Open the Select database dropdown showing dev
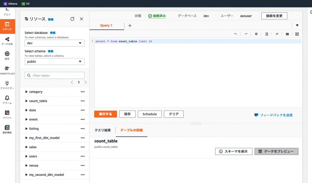This screenshot has width=312, height=183. click(55, 43)
